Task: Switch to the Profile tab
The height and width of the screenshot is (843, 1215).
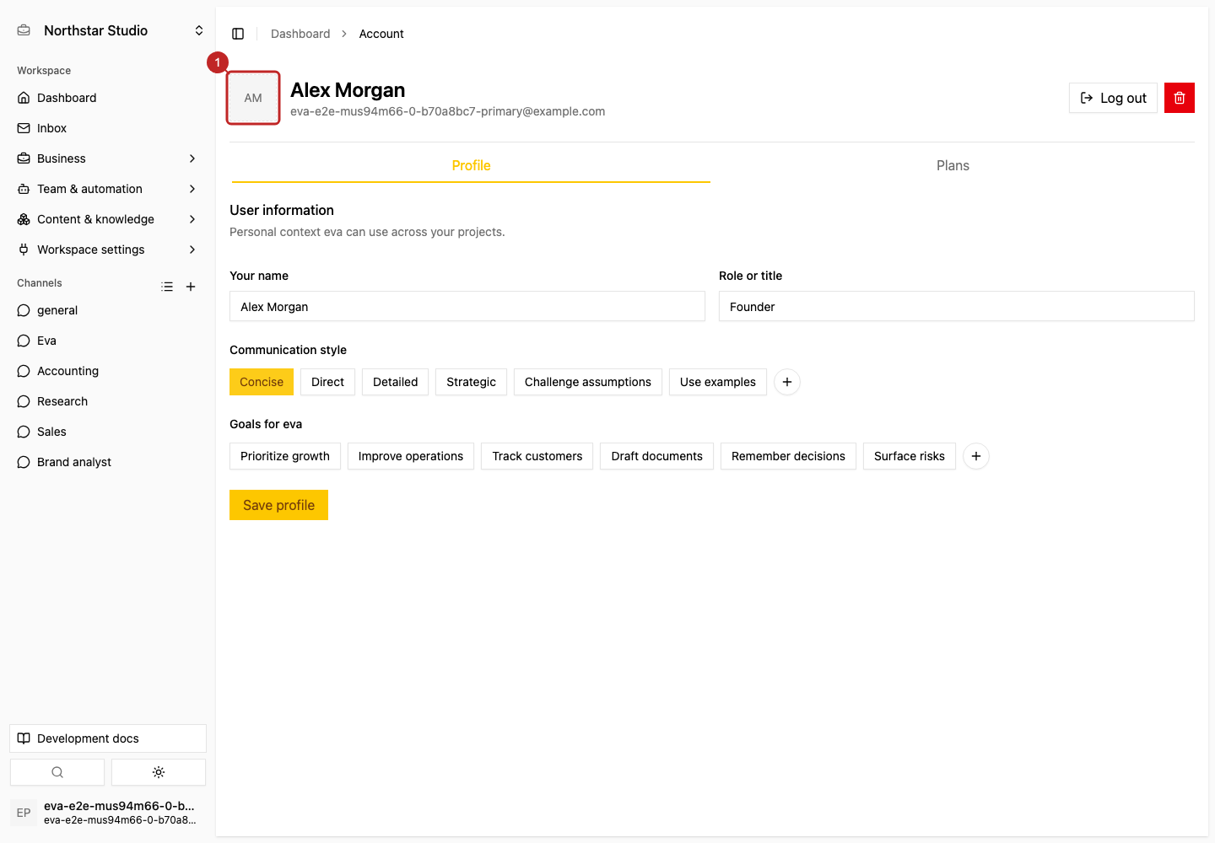Action: tap(471, 165)
